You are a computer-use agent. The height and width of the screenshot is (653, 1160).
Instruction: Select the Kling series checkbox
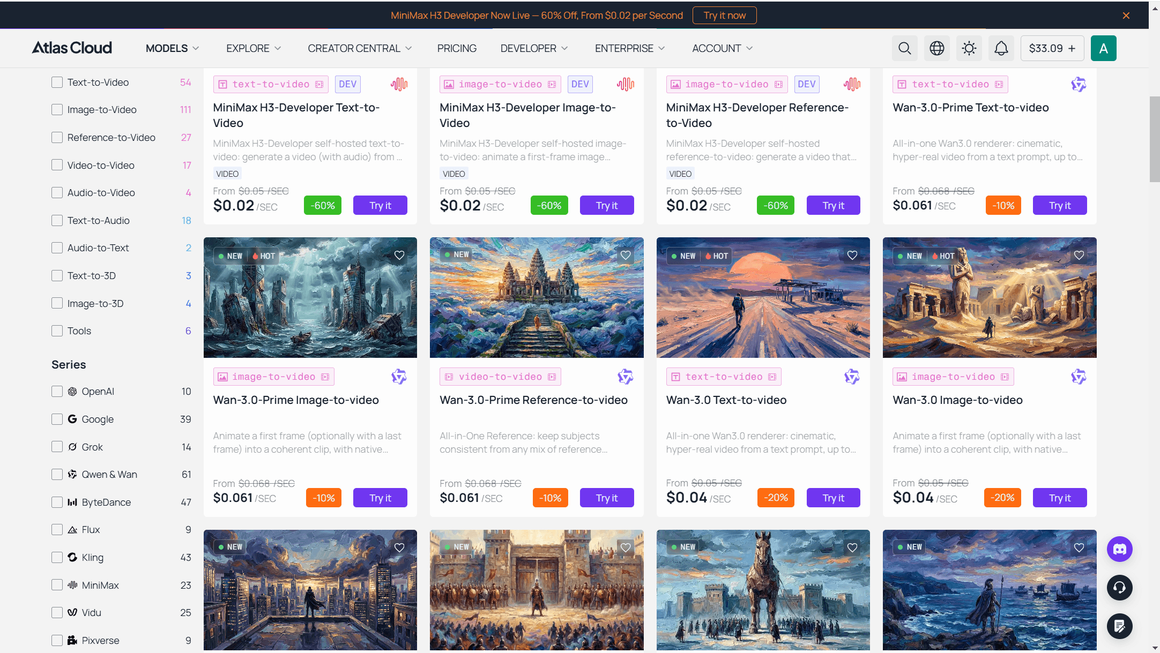57,557
